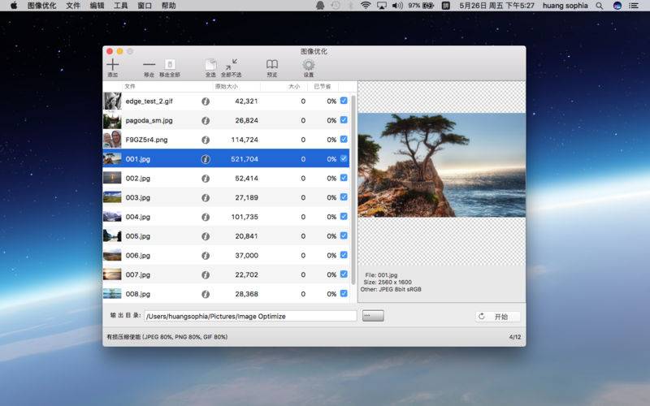Image resolution: width=650 pixels, height=406 pixels.
Task: Click the Add (添加) plus icon
Action: point(113,65)
